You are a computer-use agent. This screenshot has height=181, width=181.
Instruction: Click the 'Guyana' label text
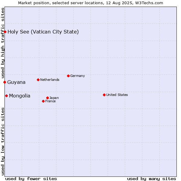point(16,82)
